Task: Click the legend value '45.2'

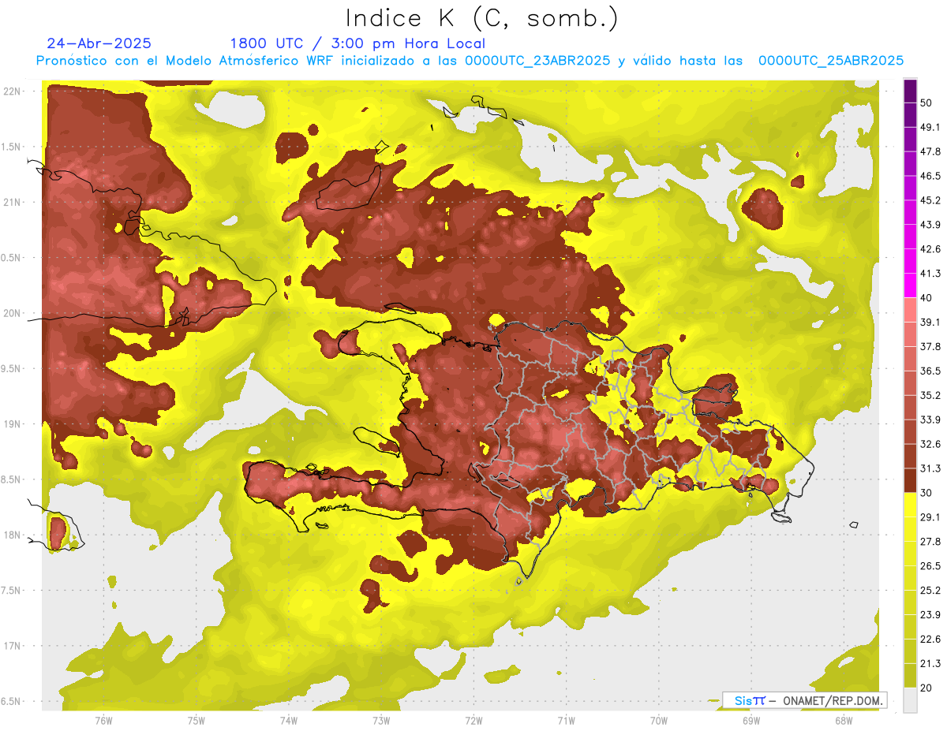Action: (x=930, y=200)
